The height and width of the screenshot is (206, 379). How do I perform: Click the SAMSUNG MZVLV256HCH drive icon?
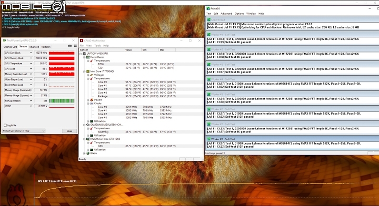coord(88,125)
